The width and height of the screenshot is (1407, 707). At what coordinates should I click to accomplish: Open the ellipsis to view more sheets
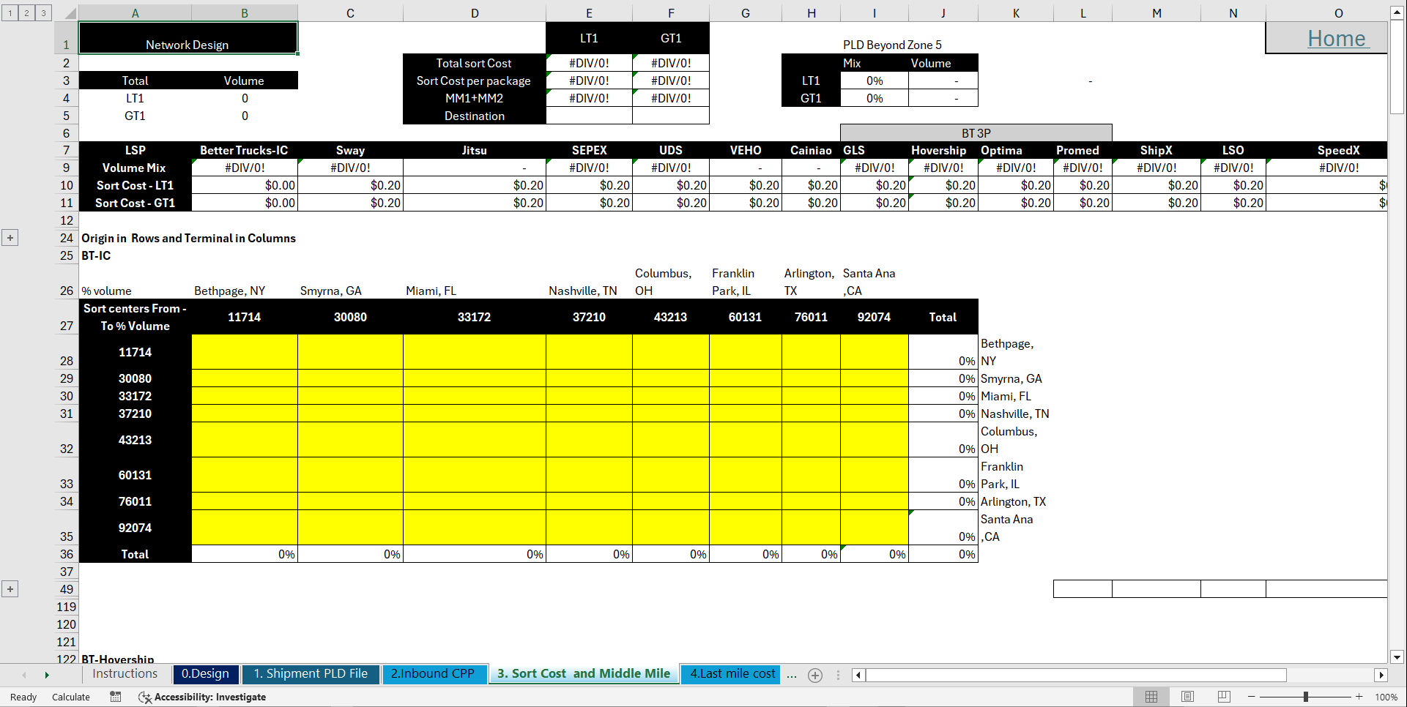click(x=792, y=675)
